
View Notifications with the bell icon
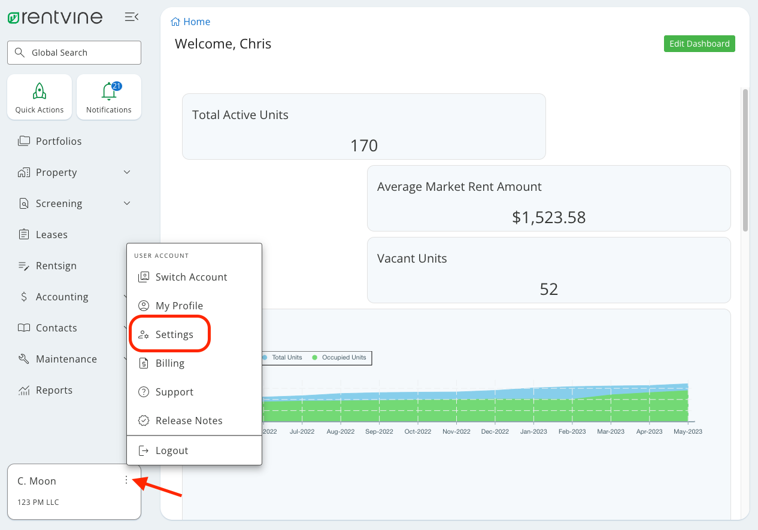pyautogui.click(x=109, y=96)
